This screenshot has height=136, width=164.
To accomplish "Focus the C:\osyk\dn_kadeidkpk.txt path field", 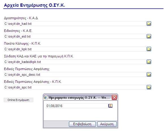I will tap(75, 62).
